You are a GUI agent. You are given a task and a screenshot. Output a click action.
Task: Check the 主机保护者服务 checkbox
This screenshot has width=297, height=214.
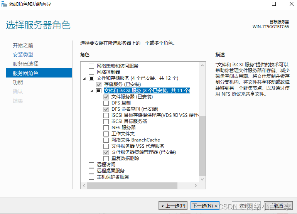click(91, 177)
